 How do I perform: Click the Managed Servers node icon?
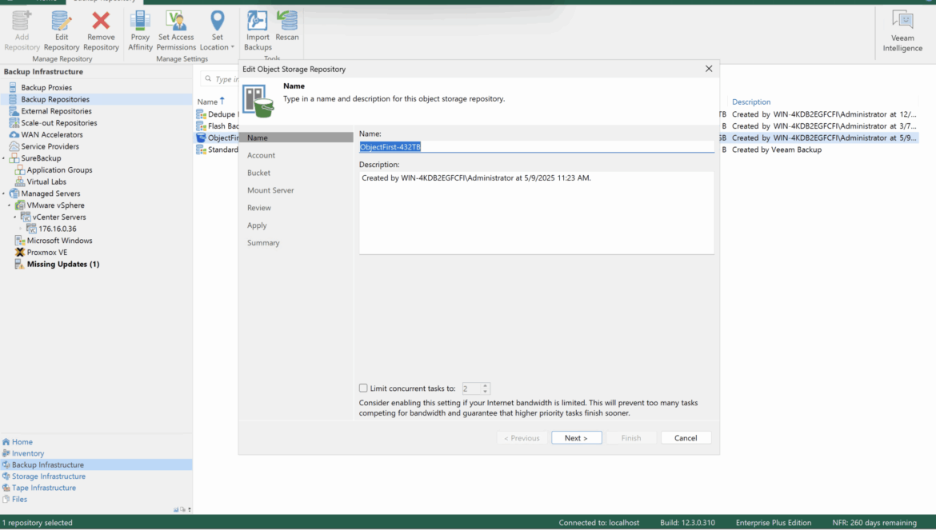coord(14,193)
